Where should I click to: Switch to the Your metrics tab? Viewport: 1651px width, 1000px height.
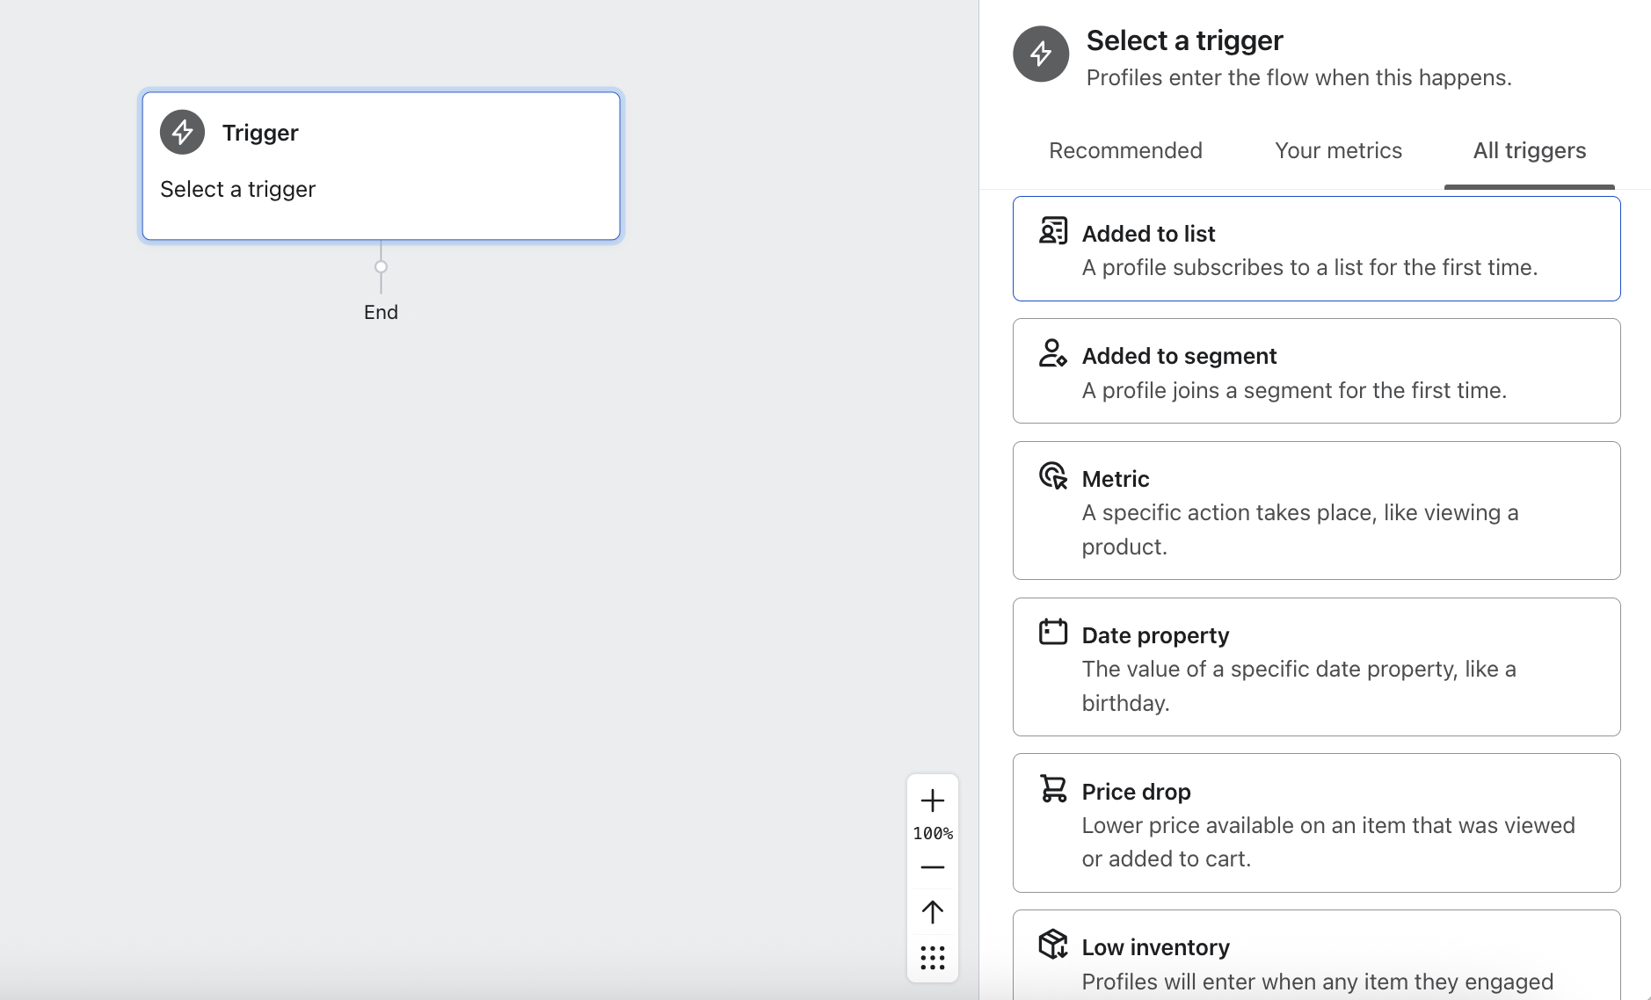coord(1338,150)
